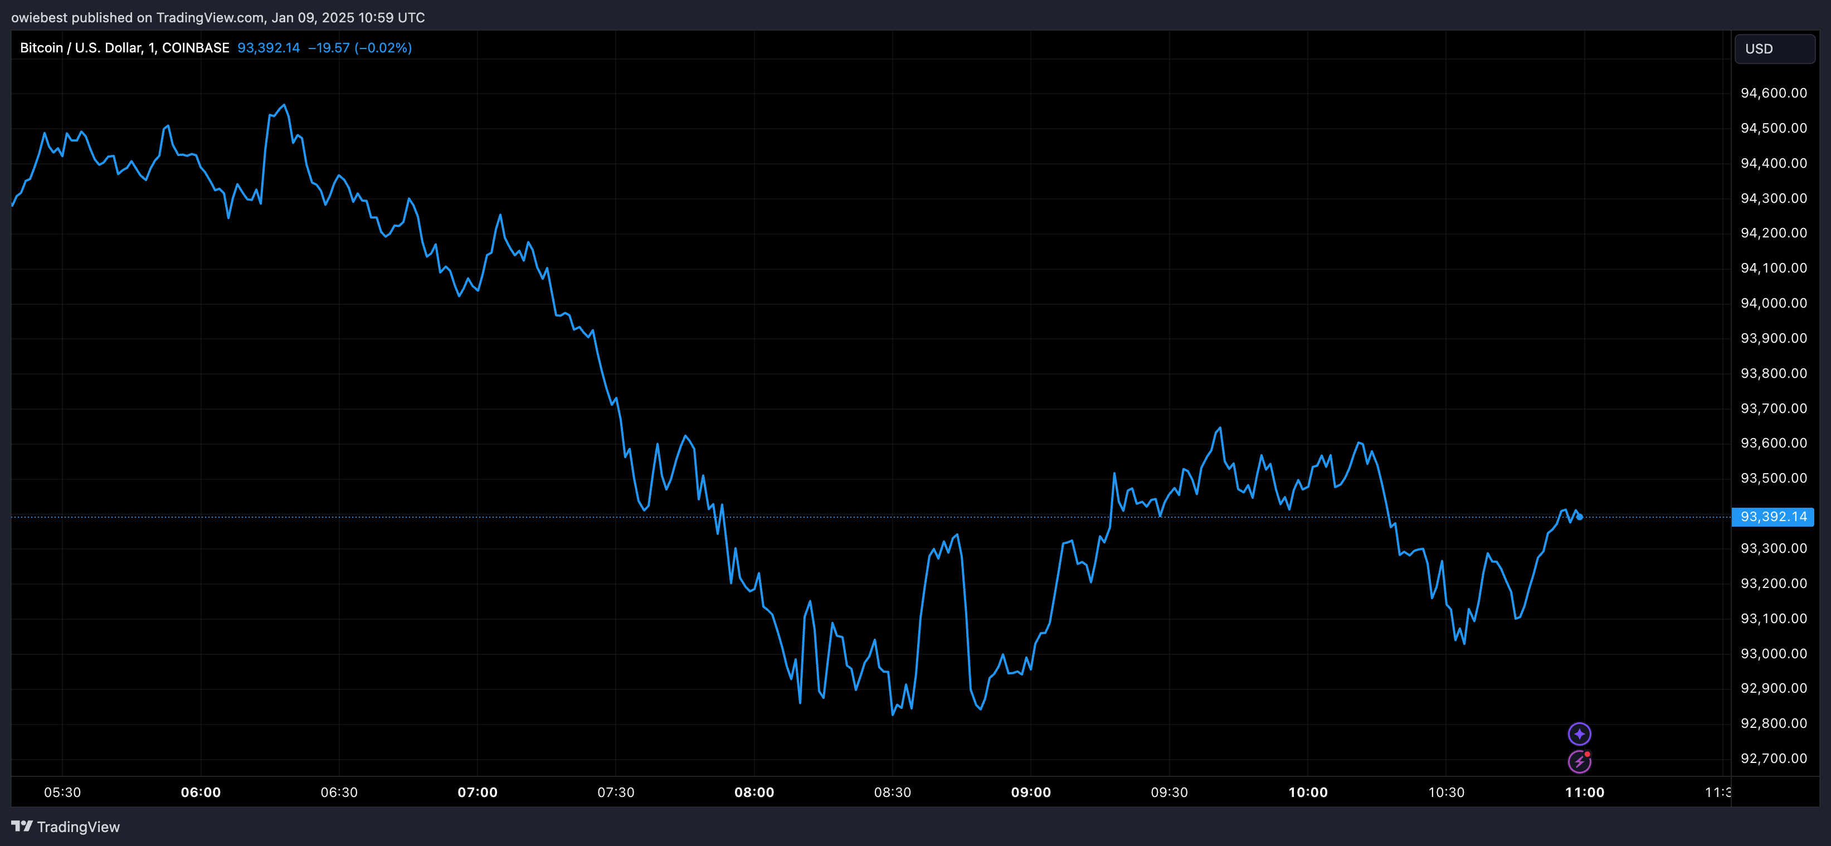Select the blue price change value −19.57
Screen dimensions: 1831x846
tap(330, 47)
